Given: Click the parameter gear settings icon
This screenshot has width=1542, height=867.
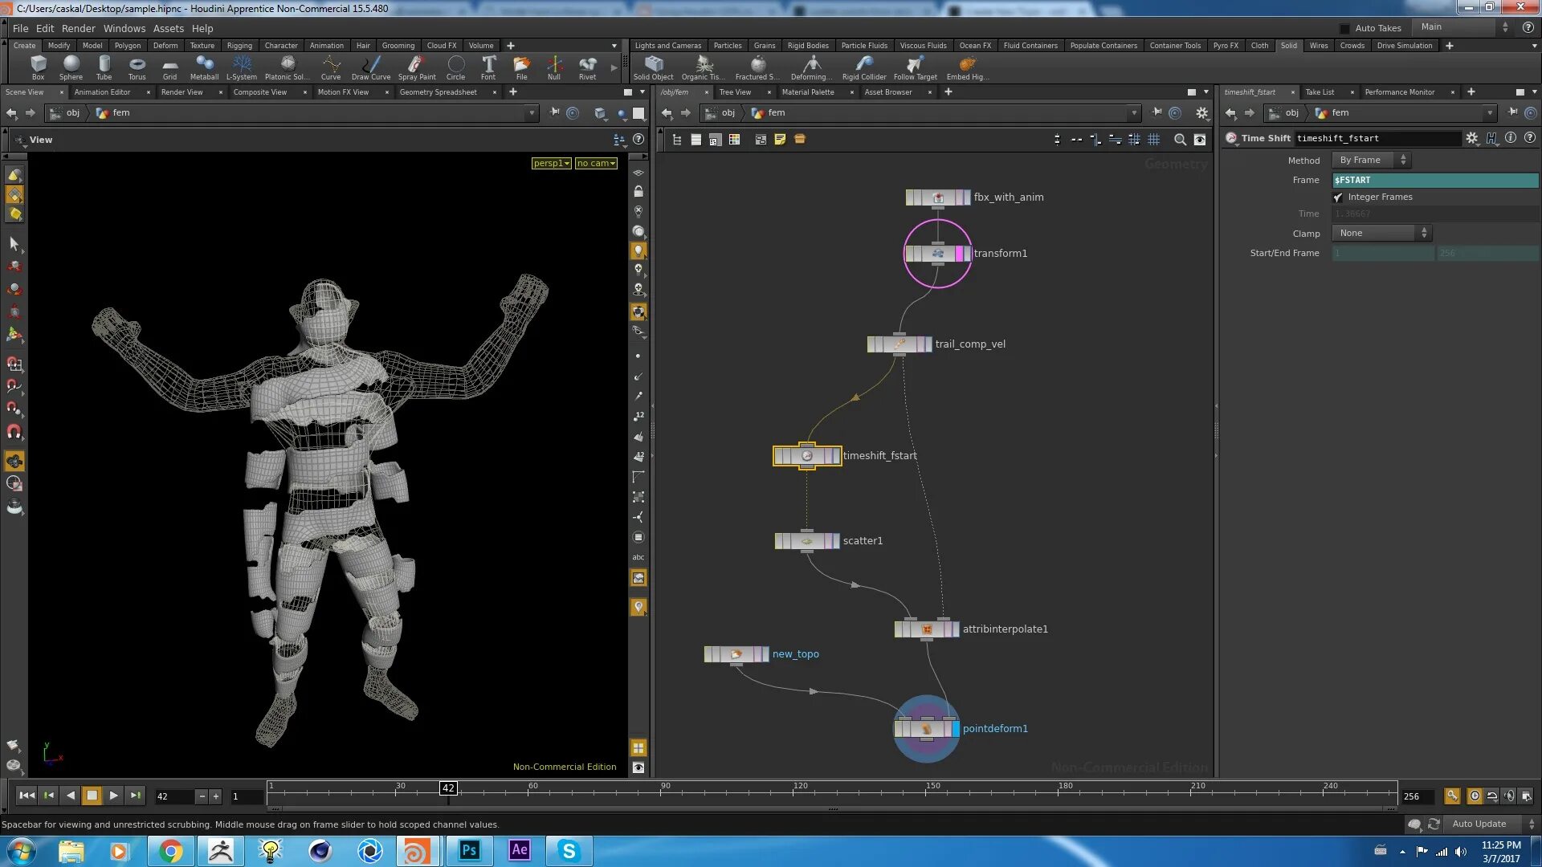Looking at the screenshot, I should coord(1471,138).
